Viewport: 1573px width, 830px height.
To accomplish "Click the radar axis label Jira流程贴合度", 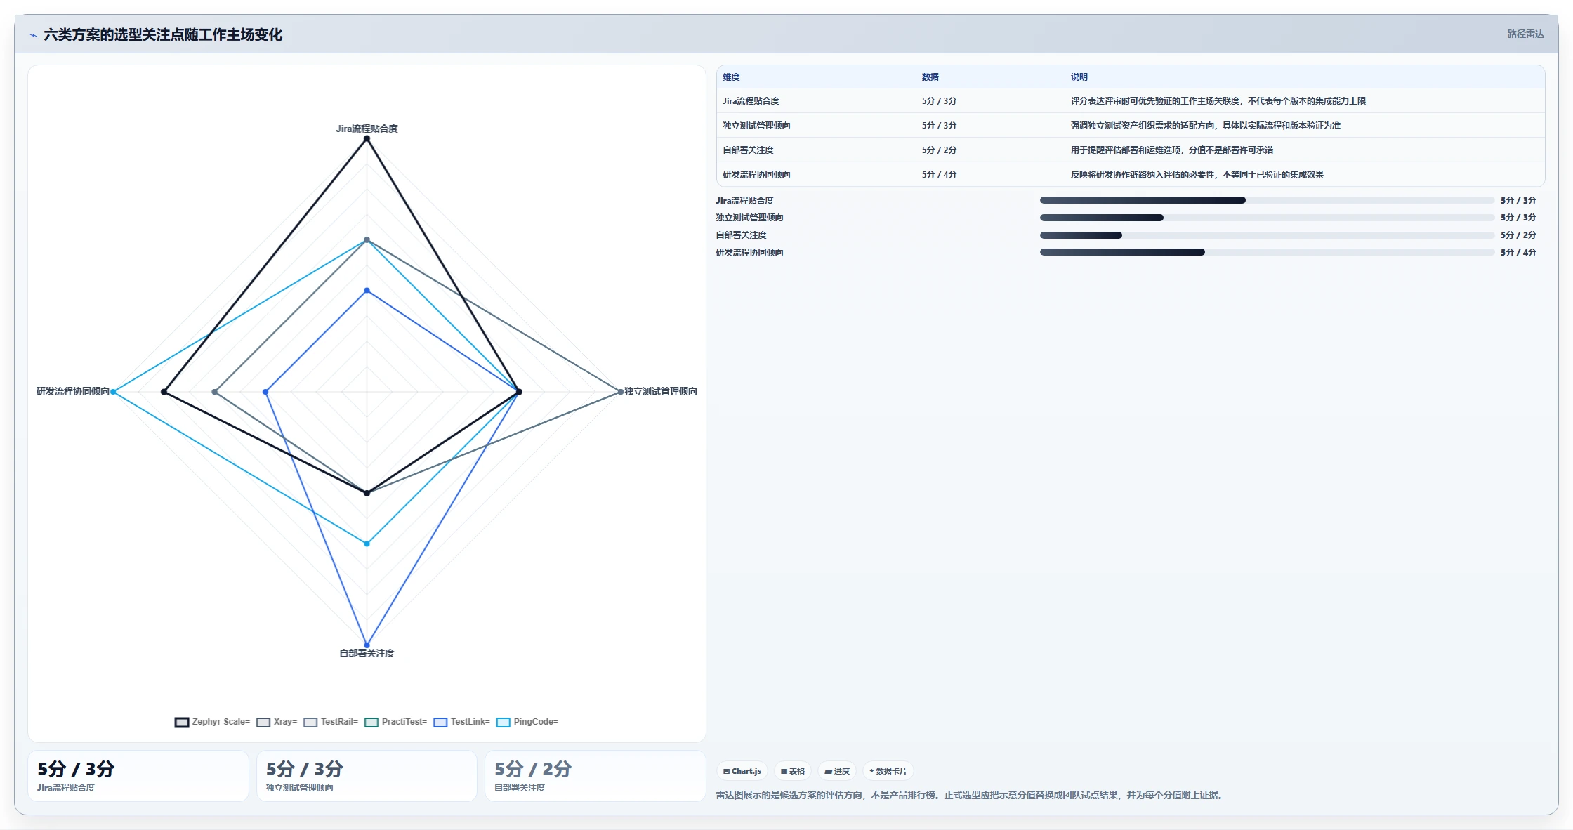I will tap(367, 129).
